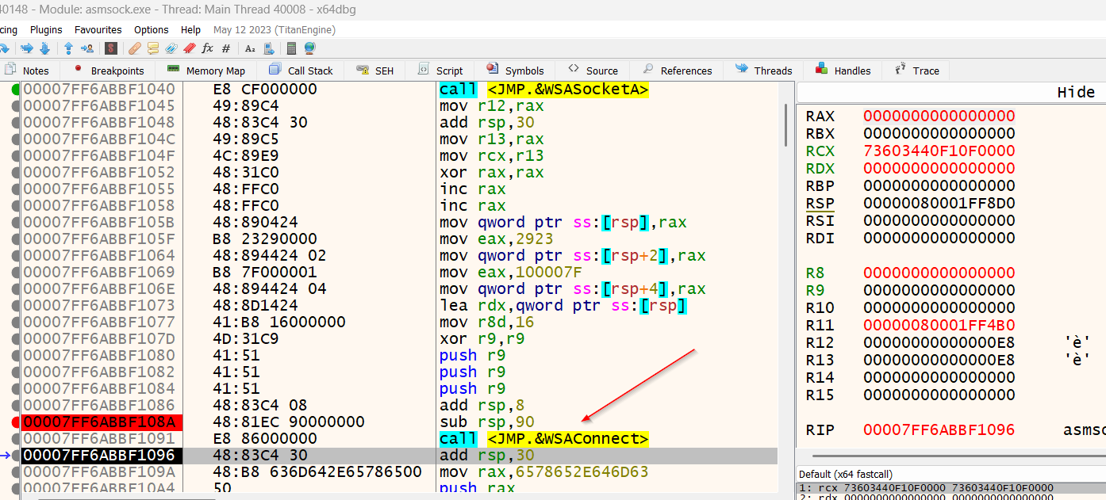This screenshot has height=500, width=1106.
Task: Open the Variables hash icon
Action: pyautogui.click(x=226, y=48)
